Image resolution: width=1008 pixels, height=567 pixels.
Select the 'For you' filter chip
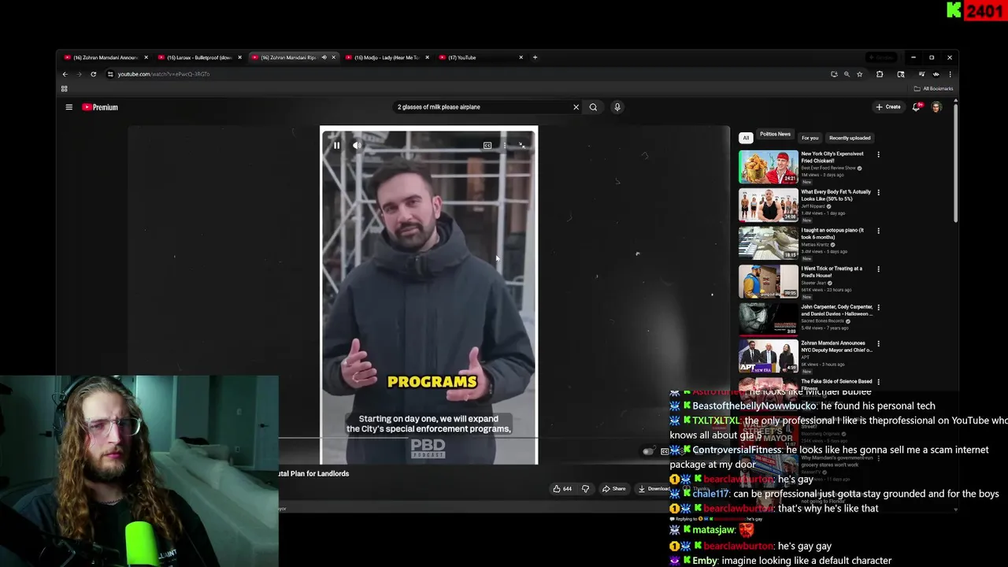coord(810,138)
